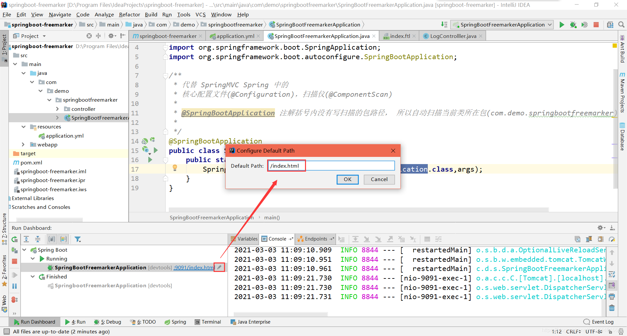The height and width of the screenshot is (336, 627).
Task: Close the application.yml tab
Action: 258,36
